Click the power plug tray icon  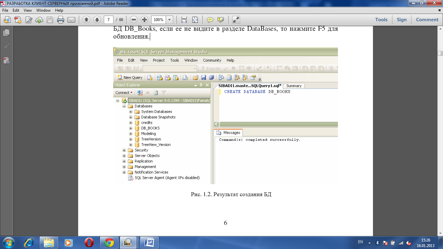(393, 243)
